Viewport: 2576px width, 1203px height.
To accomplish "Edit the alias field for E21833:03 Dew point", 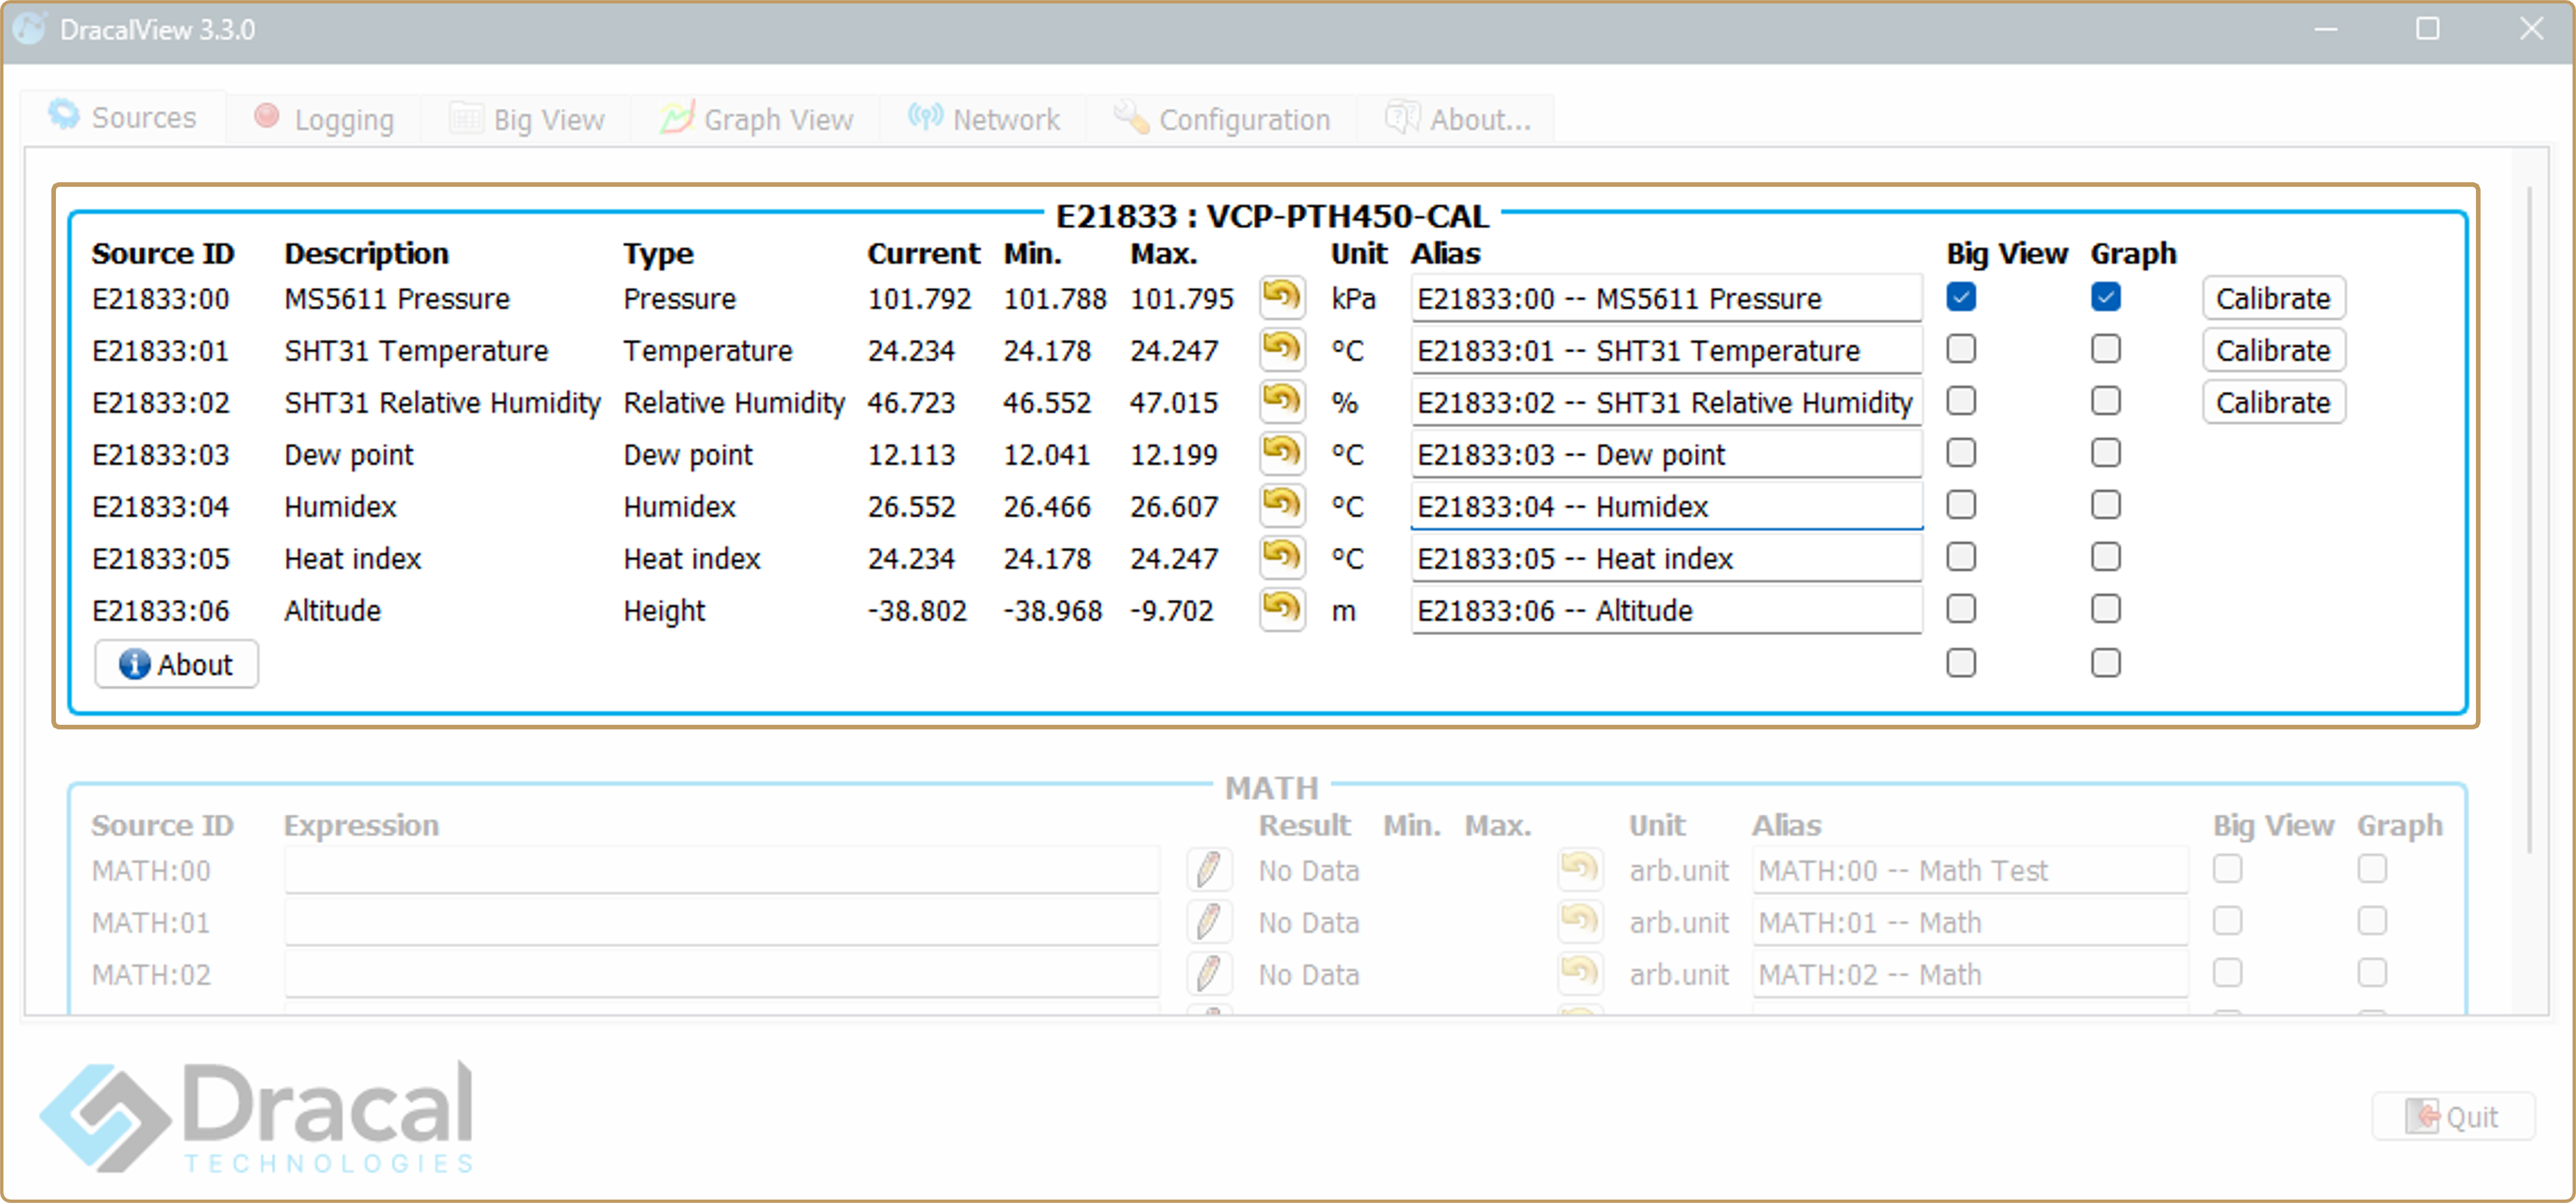I will click(x=1666, y=454).
